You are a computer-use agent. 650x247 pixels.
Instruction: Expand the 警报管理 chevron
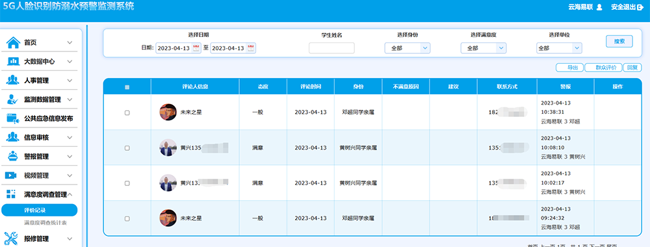coord(70,157)
